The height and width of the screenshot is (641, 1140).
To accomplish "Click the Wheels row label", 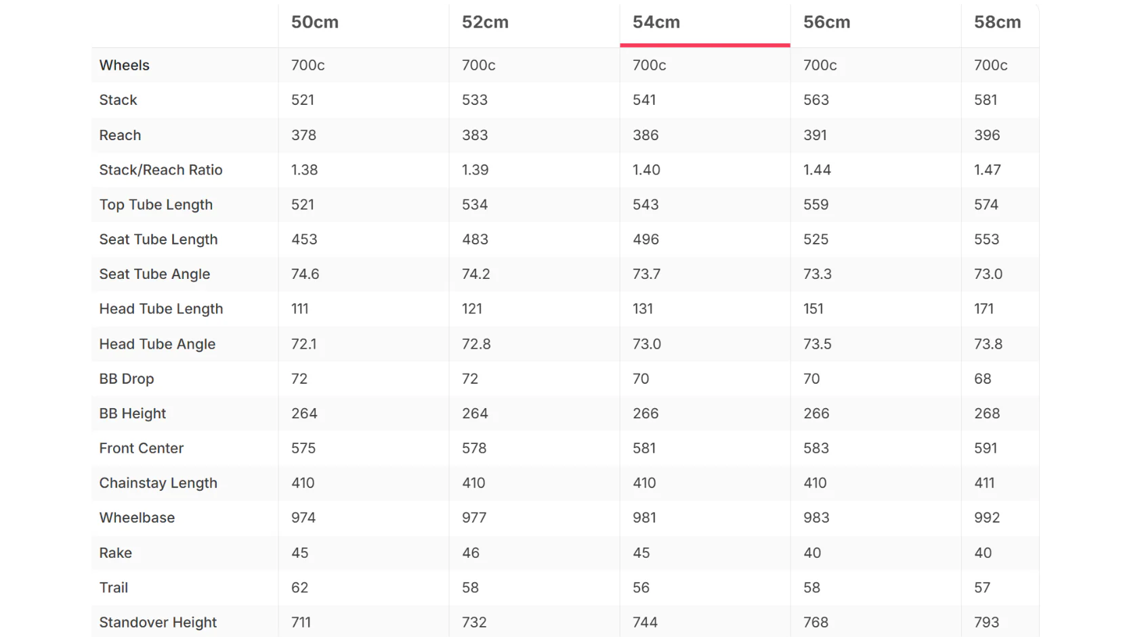I will (125, 65).
